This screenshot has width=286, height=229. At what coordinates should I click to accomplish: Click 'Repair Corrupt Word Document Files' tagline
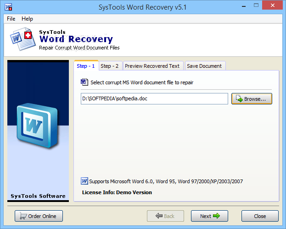pos(79,48)
